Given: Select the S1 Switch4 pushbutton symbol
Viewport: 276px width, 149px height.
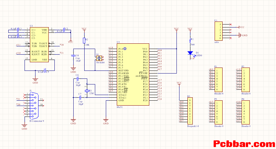Looking at the screenshot, I should 99,58.
